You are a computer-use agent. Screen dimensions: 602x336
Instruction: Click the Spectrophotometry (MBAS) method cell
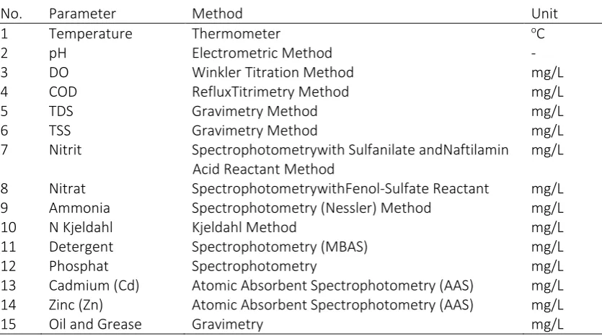(280, 247)
